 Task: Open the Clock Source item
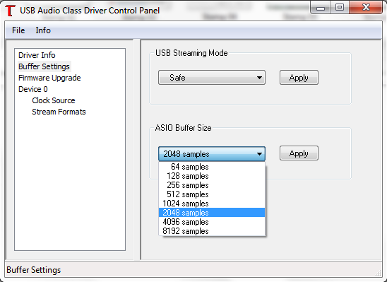point(54,100)
